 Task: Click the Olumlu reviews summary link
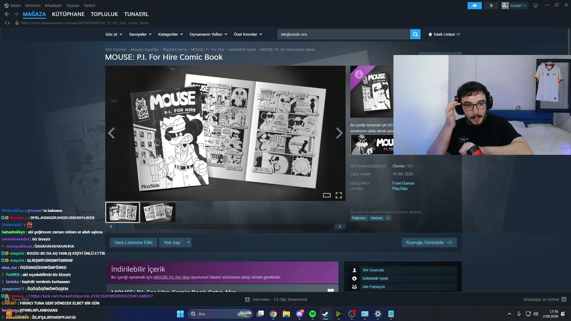click(x=398, y=166)
